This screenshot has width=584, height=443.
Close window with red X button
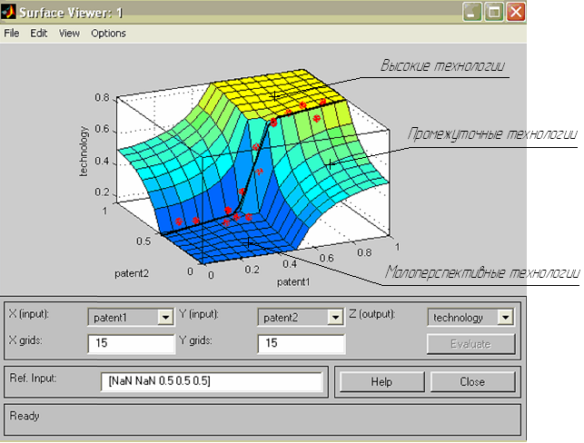point(516,12)
